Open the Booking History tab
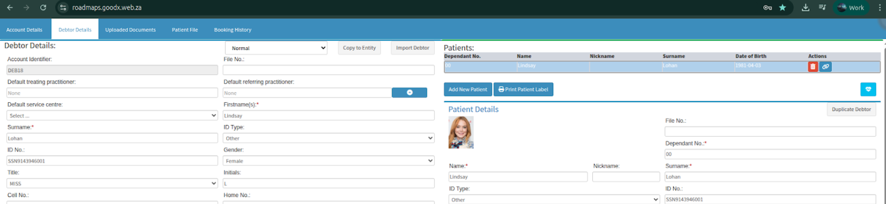 click(x=232, y=30)
